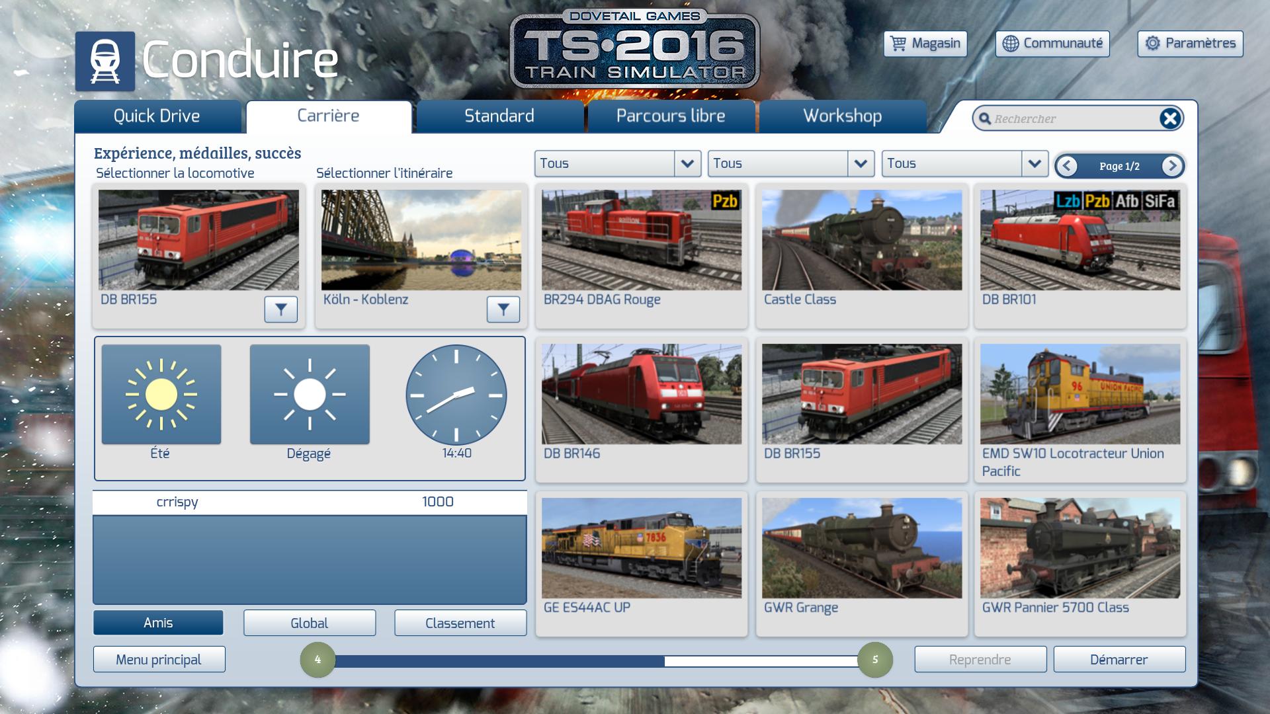Select the Castle Class locomotive thumbnail
Image resolution: width=1270 pixels, height=714 pixels.
point(861,240)
